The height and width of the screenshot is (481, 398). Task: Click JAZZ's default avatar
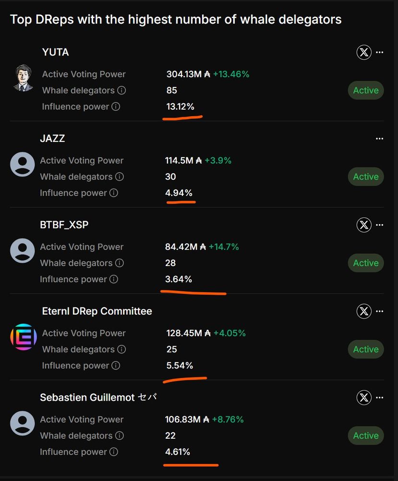coord(23,165)
